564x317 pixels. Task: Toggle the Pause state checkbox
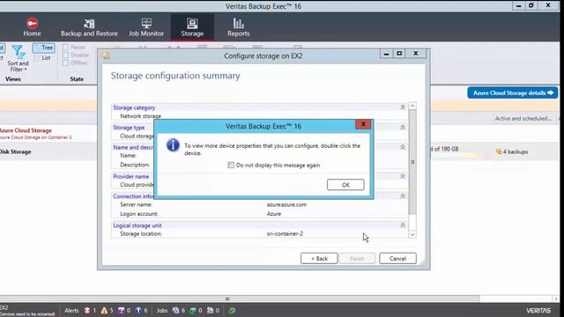tap(65, 47)
